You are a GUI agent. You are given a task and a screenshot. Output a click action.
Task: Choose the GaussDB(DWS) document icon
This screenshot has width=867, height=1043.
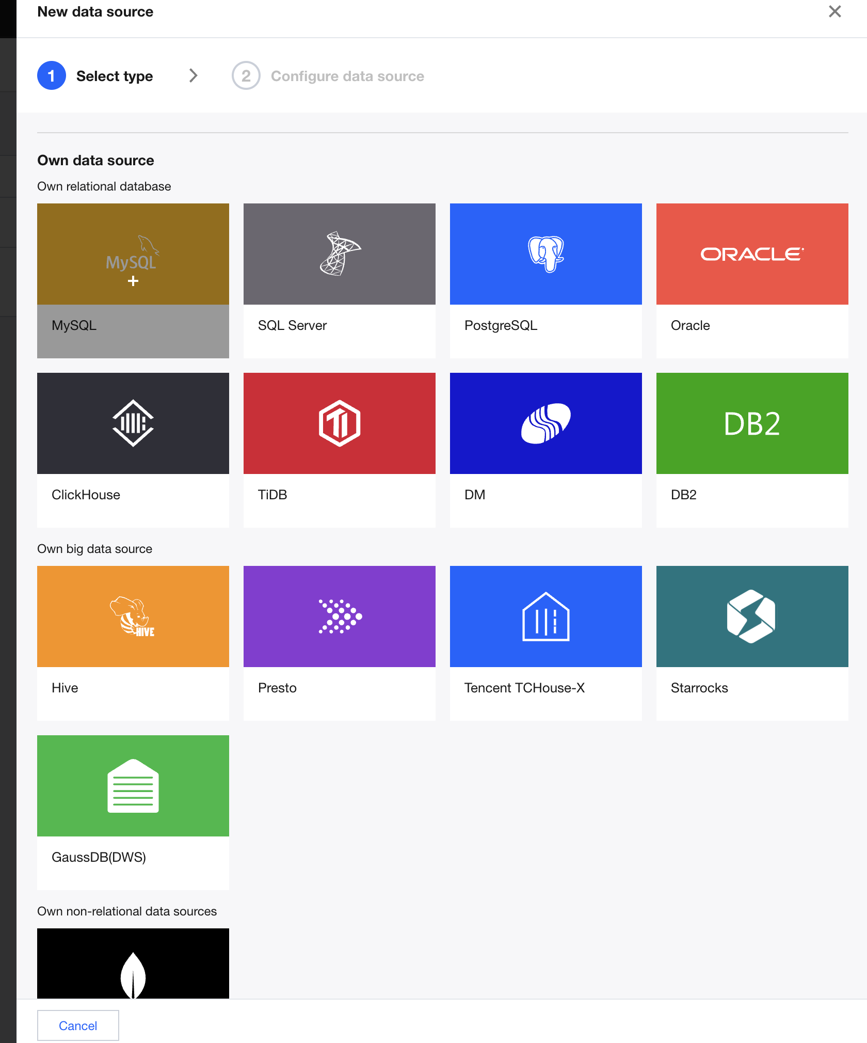[133, 786]
